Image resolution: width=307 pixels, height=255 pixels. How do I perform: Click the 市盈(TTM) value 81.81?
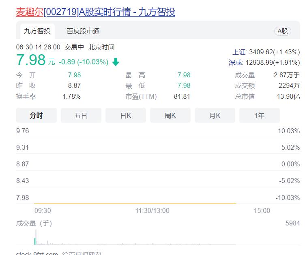pos(182,96)
